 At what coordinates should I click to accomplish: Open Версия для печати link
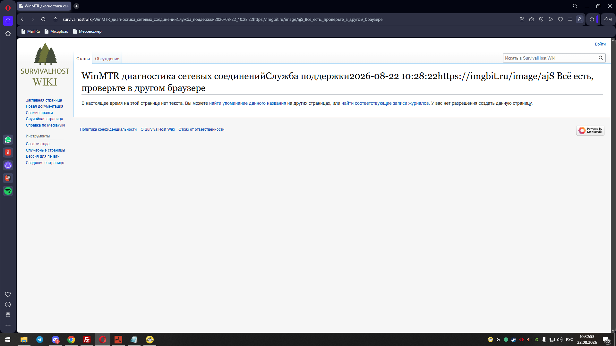pyautogui.click(x=43, y=156)
